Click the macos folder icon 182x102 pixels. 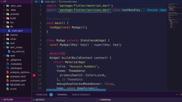tap(8, 35)
